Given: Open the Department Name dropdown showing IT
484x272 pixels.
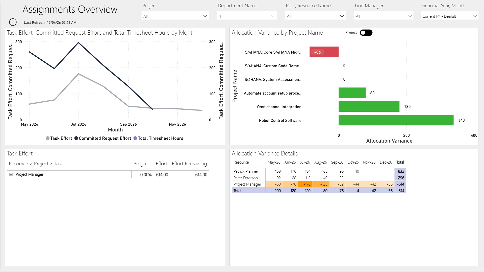Looking at the screenshot, I should [x=247, y=16].
